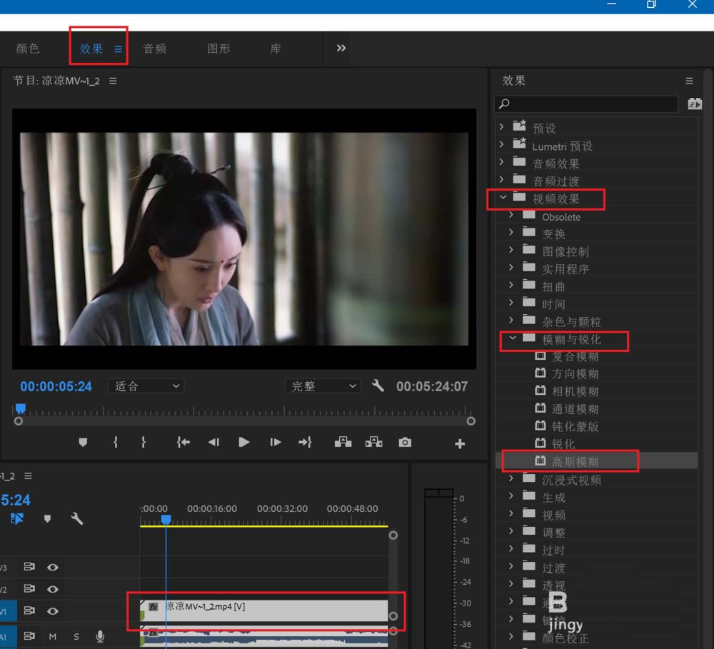Open the 适合 zoom level dropdown
The image size is (714, 649).
tap(146, 386)
